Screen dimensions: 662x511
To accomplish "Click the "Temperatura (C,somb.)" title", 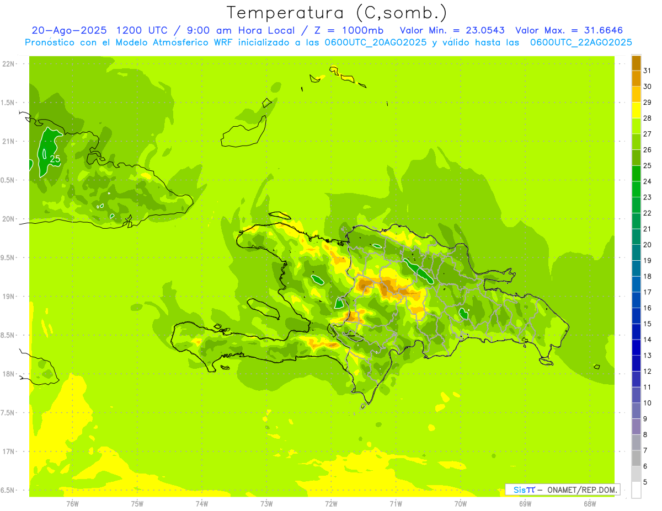I will point(337,12).
